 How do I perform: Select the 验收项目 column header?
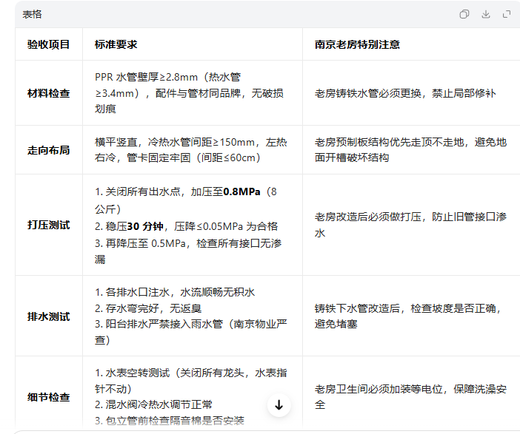pyautogui.click(x=48, y=44)
